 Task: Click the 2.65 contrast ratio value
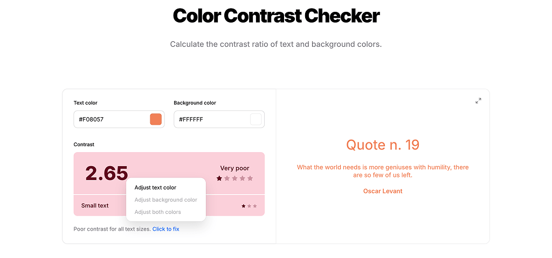107,173
